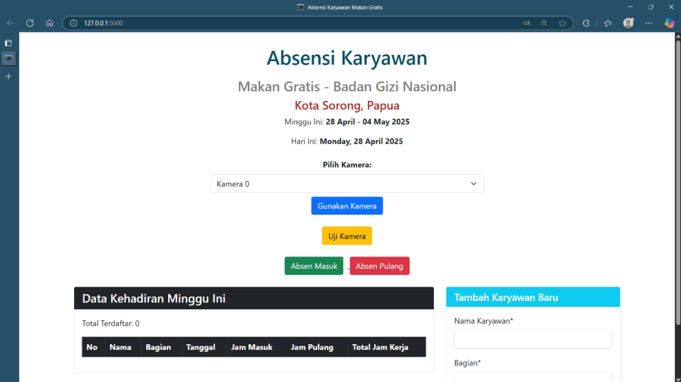Open tab actions menu icon in sidebar

pyautogui.click(x=8, y=43)
